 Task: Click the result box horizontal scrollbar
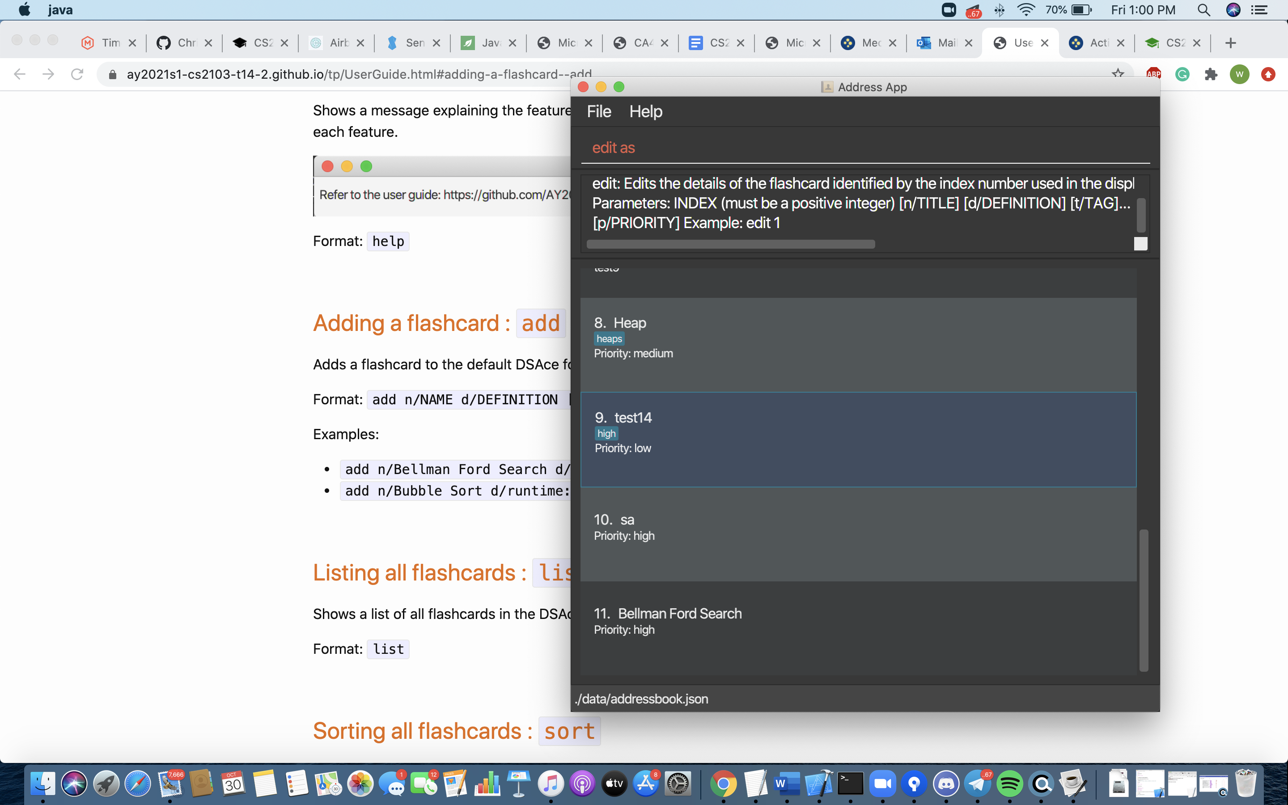point(730,244)
